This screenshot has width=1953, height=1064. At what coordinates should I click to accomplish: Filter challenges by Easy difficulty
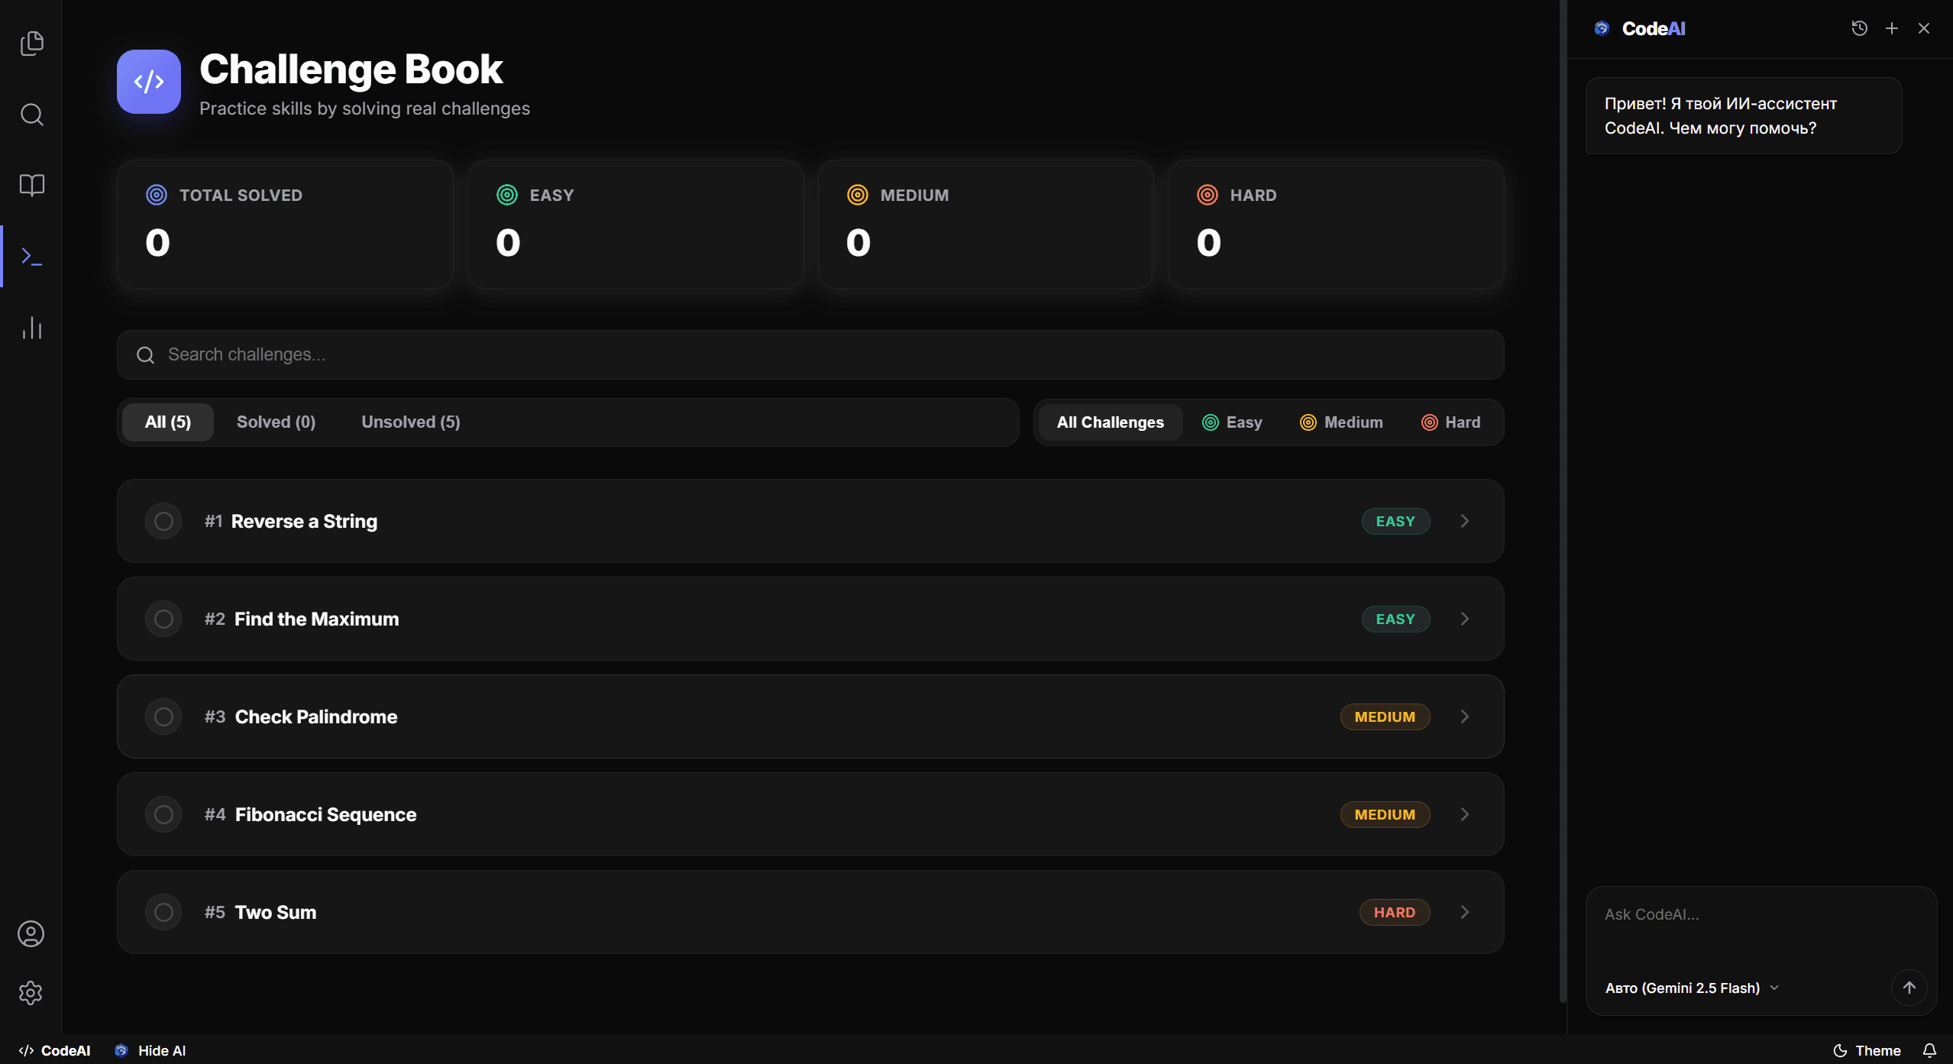(x=1232, y=422)
